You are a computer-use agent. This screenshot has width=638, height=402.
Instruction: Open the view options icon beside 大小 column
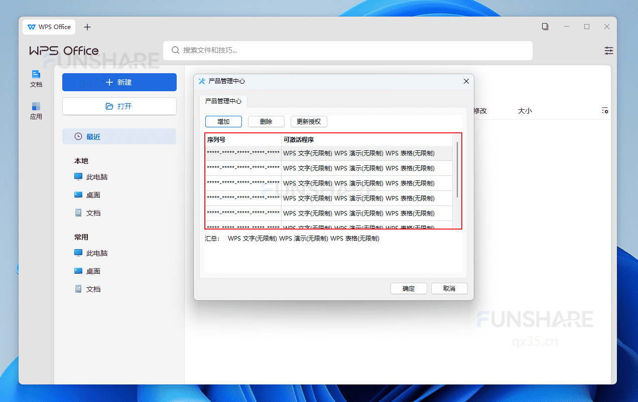pyautogui.click(x=605, y=110)
